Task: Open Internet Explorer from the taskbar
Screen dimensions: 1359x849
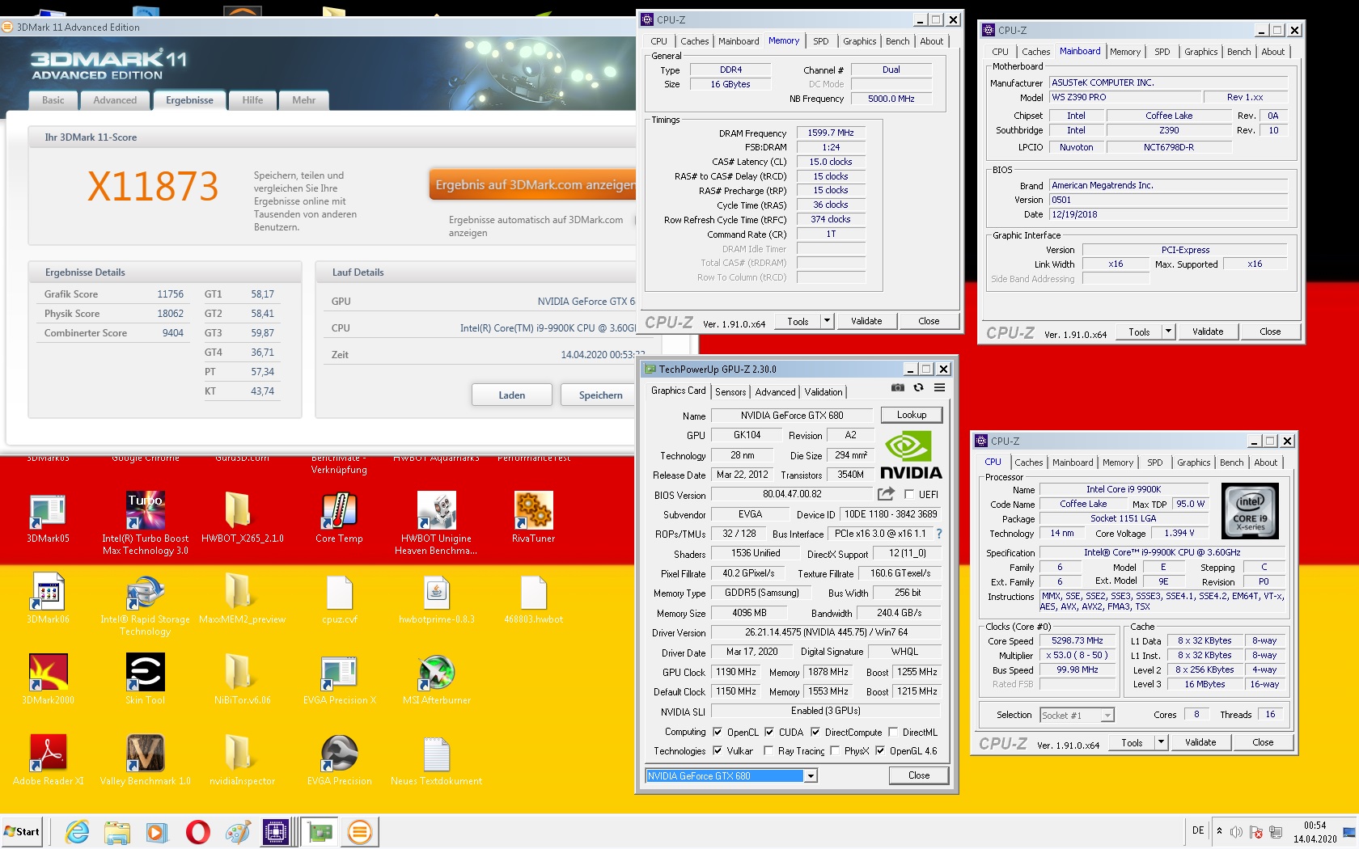Action: pyautogui.click(x=78, y=831)
